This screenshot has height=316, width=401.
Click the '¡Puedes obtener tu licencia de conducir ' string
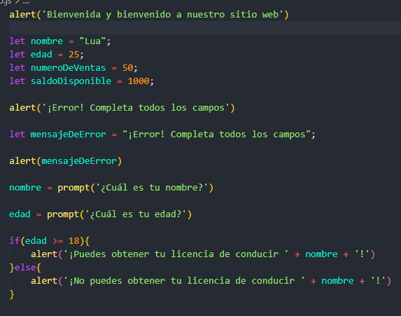[176, 254]
